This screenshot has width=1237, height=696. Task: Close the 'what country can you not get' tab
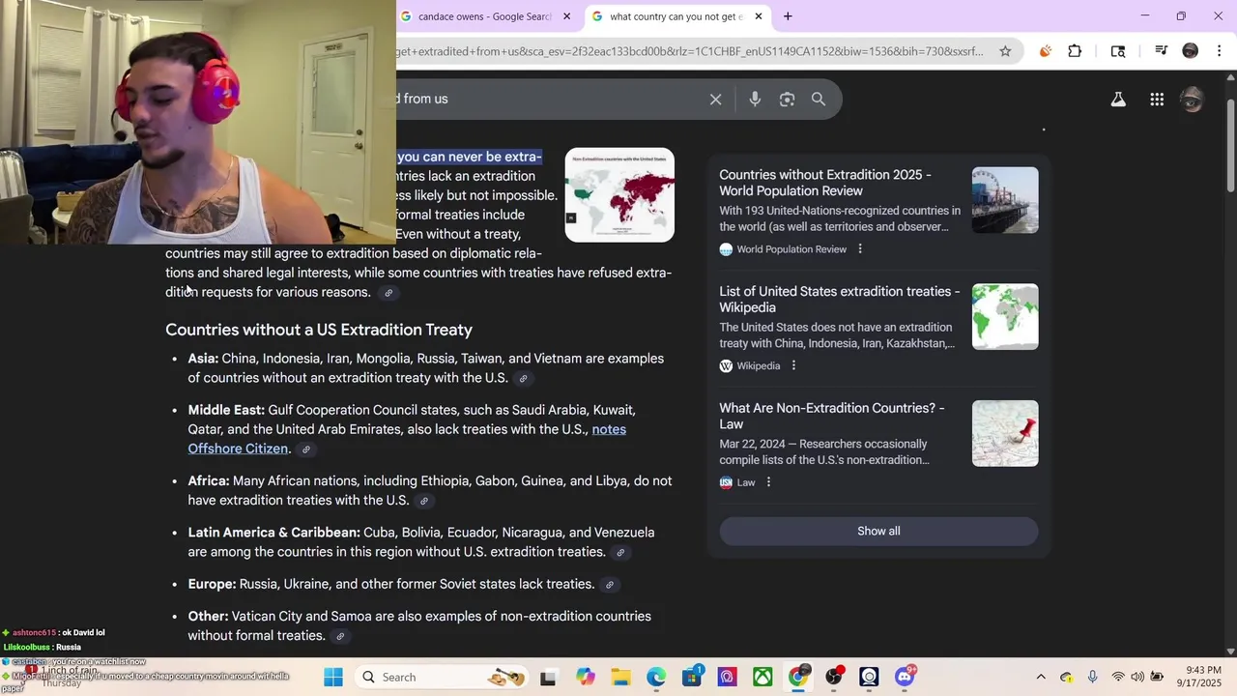(759, 16)
